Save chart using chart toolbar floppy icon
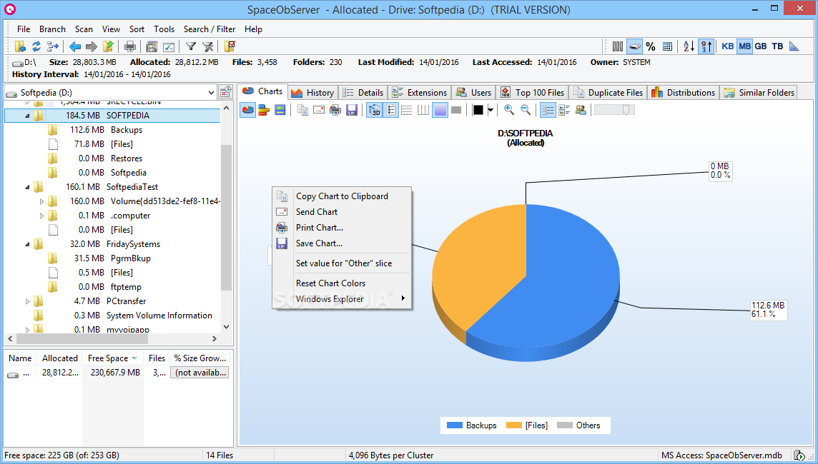The width and height of the screenshot is (818, 464). tap(352, 110)
